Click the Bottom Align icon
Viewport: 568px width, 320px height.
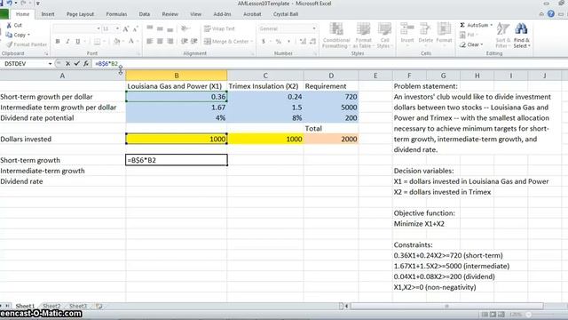(x=170, y=28)
